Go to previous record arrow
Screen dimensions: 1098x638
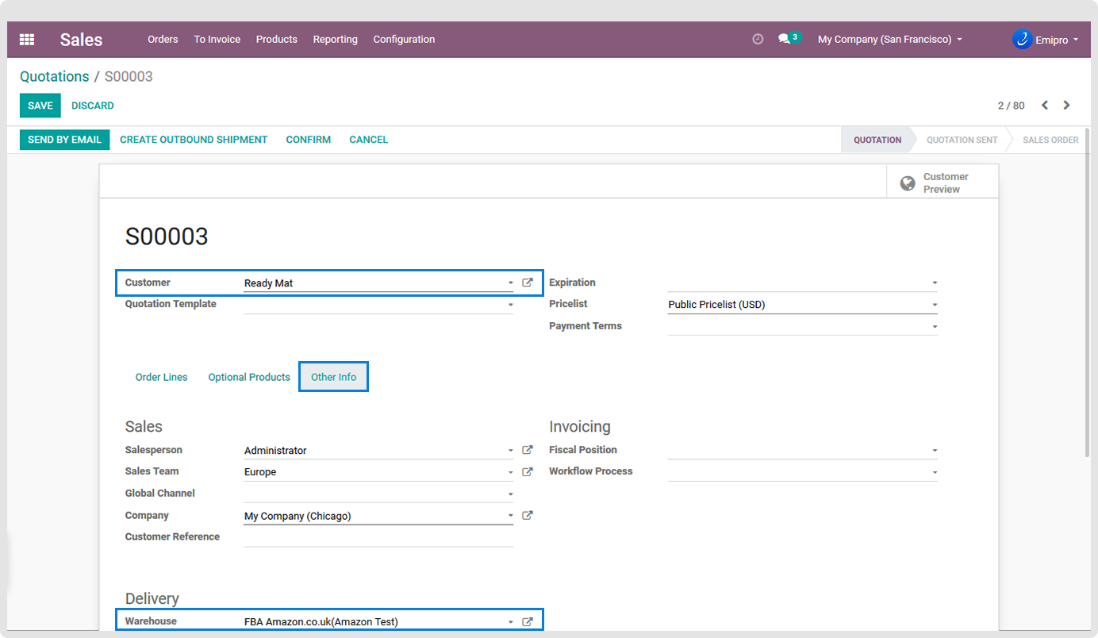(1045, 106)
